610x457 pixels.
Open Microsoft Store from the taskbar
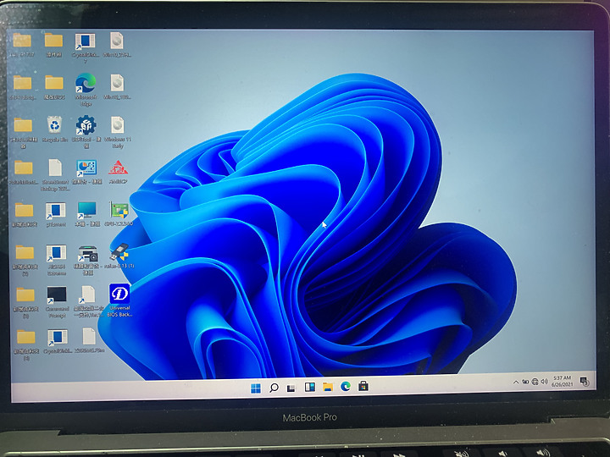[x=363, y=386]
